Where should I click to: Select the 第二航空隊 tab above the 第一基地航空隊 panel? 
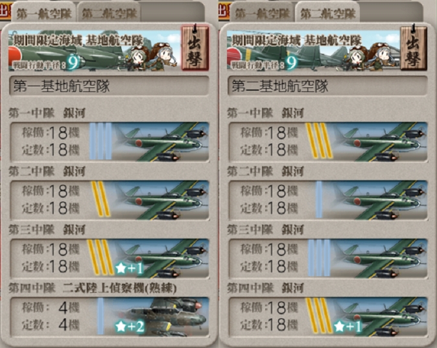109,14
